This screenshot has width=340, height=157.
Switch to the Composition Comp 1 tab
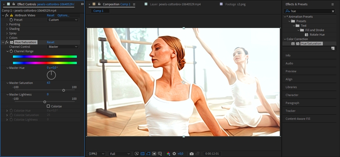click(x=117, y=4)
